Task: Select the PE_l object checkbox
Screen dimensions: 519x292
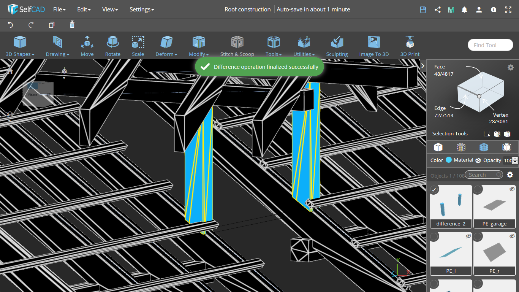Action: [x=434, y=236]
